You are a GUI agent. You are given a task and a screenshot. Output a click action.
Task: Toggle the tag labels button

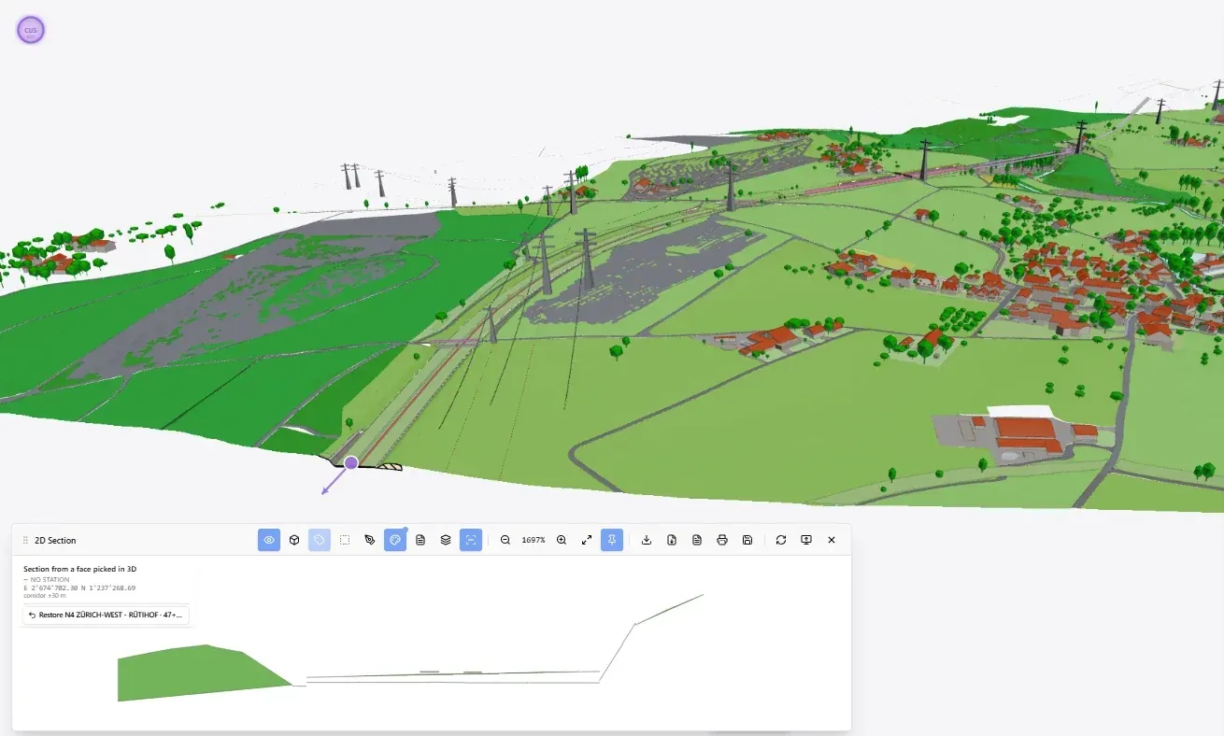click(320, 540)
